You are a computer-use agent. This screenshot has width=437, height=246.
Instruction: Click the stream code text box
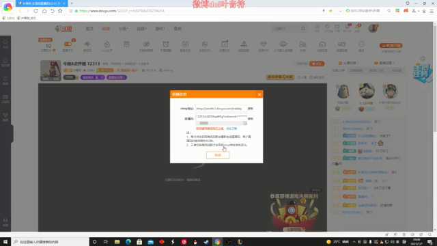(221, 117)
